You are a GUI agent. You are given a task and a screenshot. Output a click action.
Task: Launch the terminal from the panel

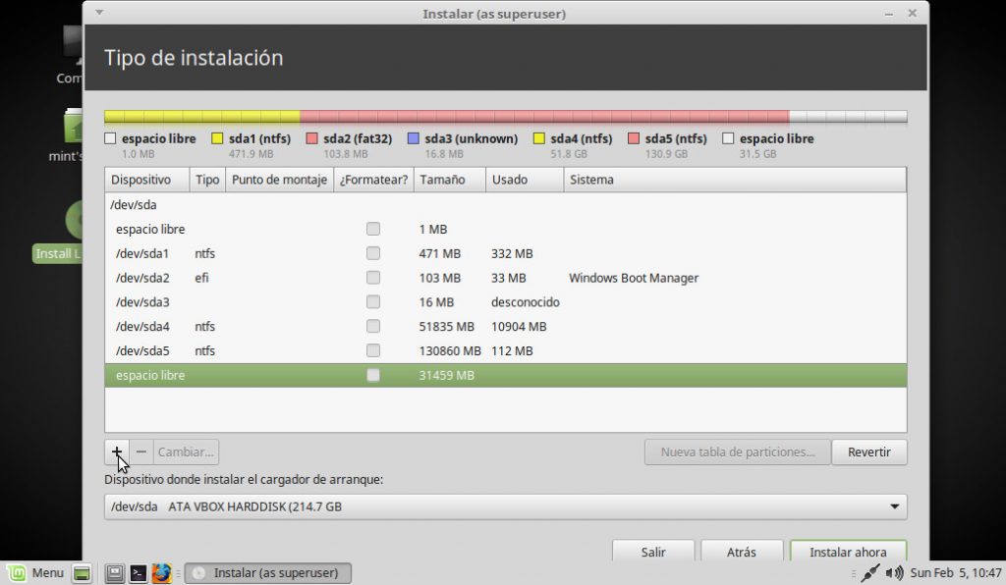tap(139, 573)
